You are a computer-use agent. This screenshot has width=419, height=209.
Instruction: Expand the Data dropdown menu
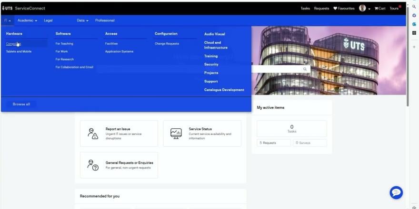coord(82,20)
